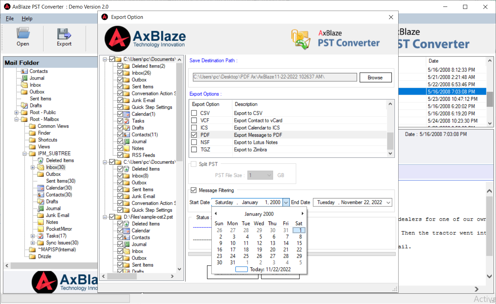Click the Browse button

[x=375, y=77]
